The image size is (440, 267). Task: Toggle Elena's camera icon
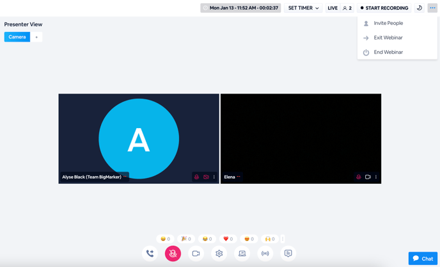(x=368, y=177)
